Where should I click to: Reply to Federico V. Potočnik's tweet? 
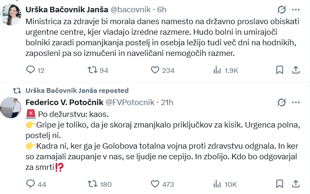pyautogui.click(x=31, y=183)
